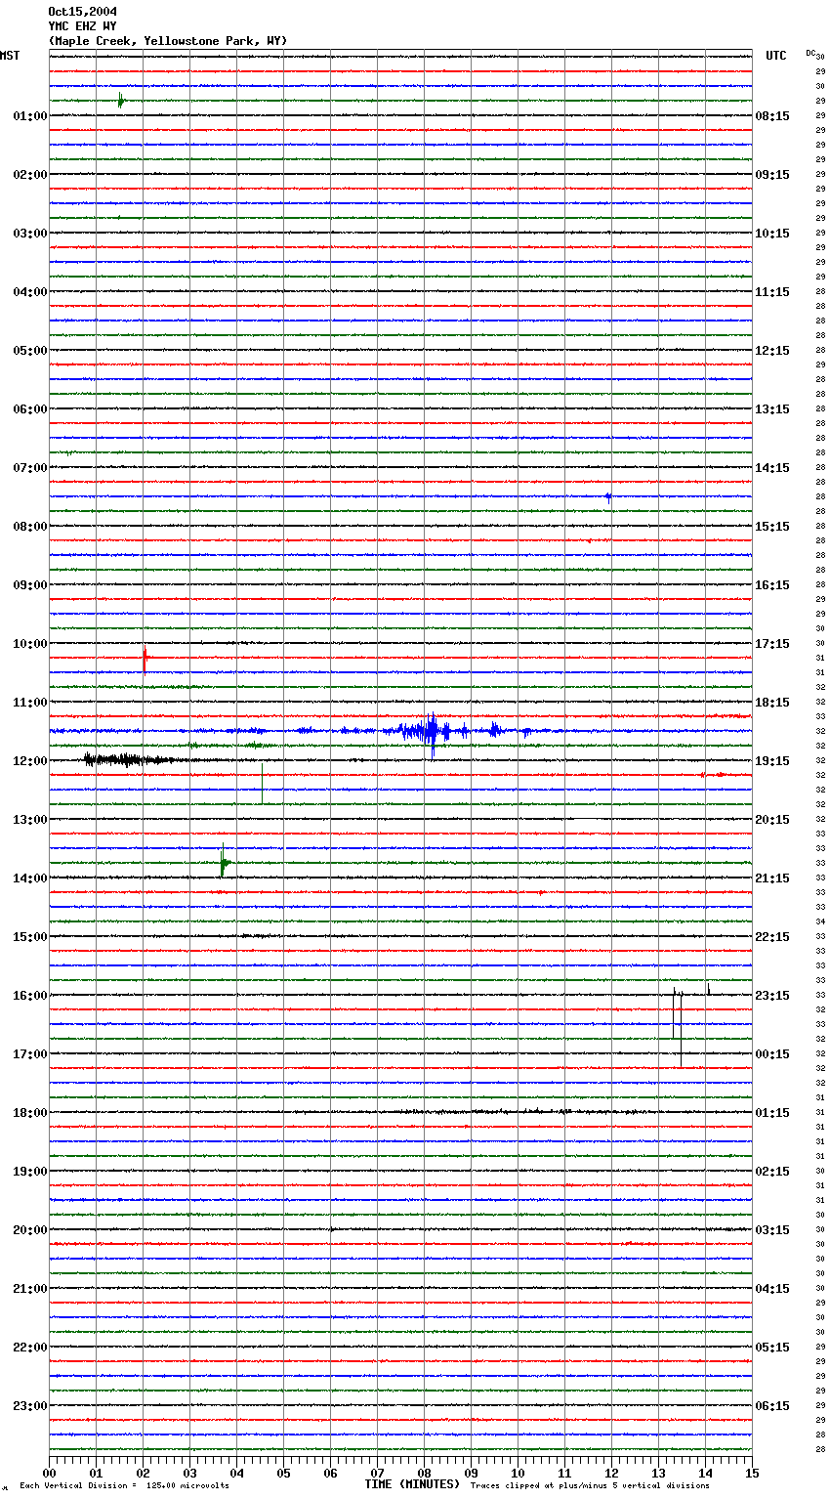Click the green spike before 14:00
Image resolution: width=830 pixels, height=1499 pixels.
pos(224,862)
